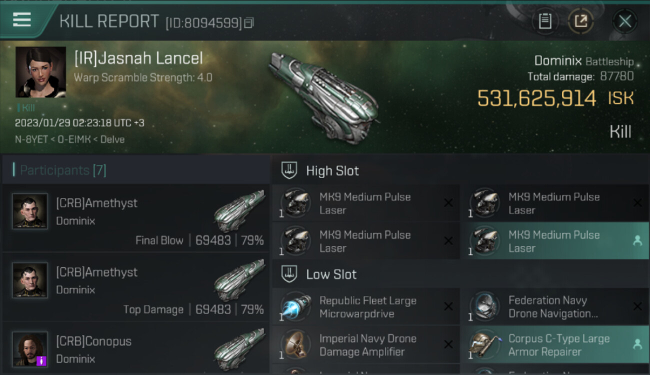650x375 pixels.
Task: Close the kill report window
Action: [625, 21]
